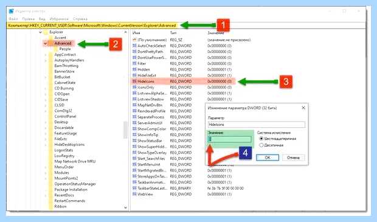
Task: Click the DWORD icon beside HideIcons
Action: click(134, 82)
